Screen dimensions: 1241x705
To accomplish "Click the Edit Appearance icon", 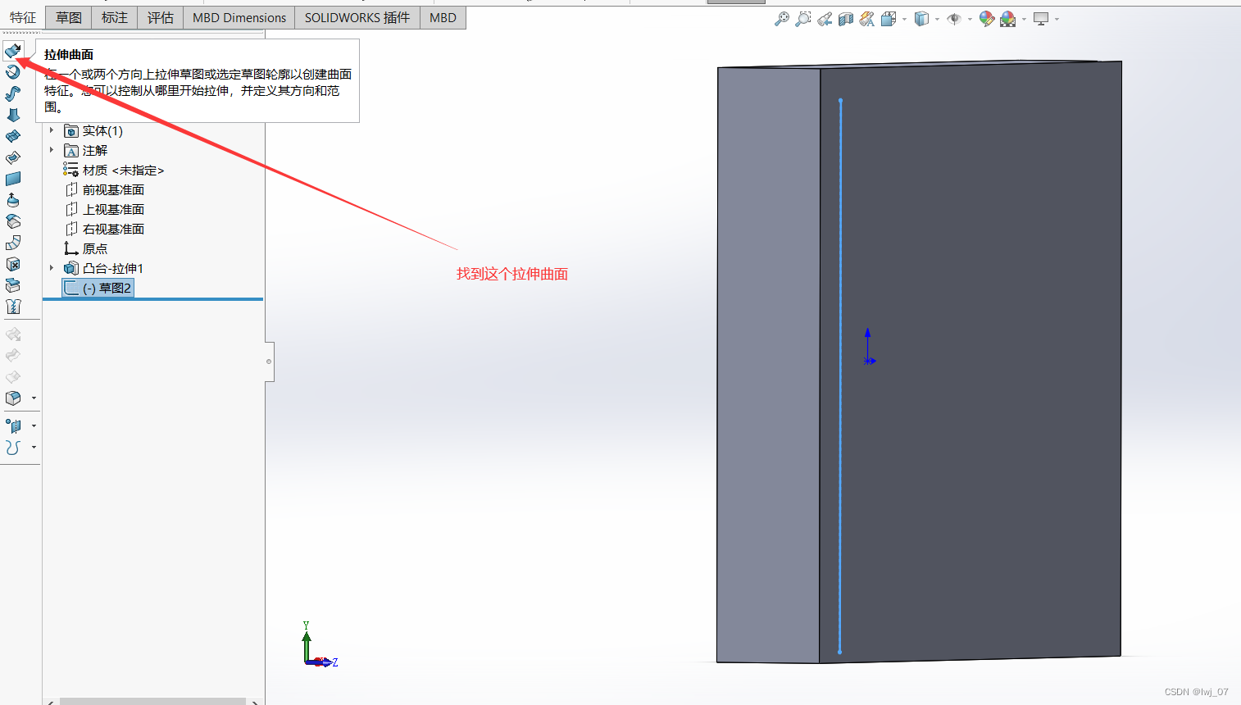I will point(987,19).
